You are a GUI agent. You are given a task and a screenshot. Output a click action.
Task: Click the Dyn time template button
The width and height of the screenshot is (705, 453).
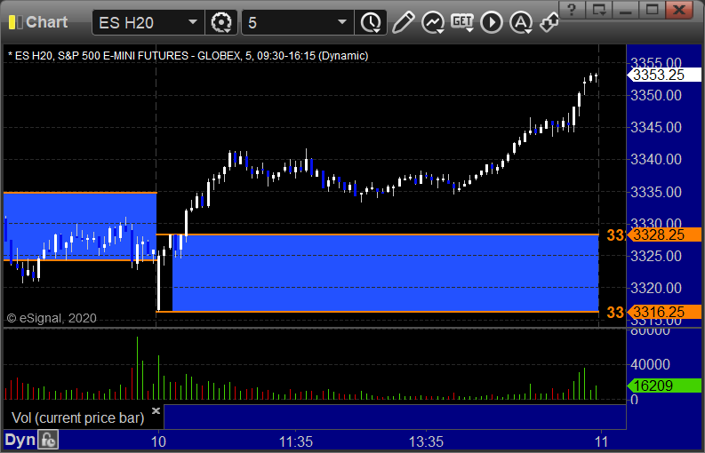pyautogui.click(x=20, y=440)
